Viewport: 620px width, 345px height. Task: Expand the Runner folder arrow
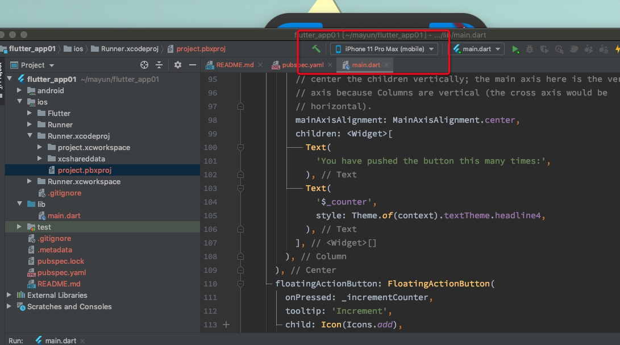click(x=29, y=124)
